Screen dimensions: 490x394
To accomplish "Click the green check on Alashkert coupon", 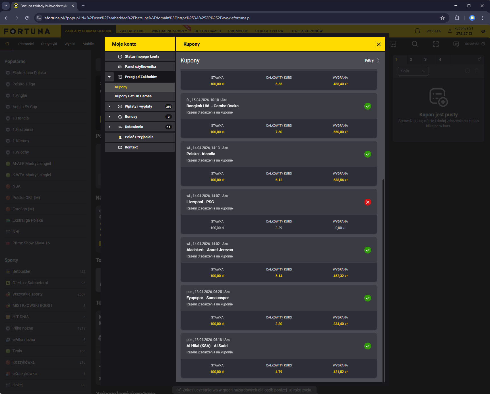I will click(x=368, y=250).
